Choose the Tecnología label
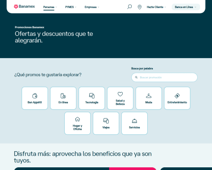This screenshot has width=212, height=170. click(x=92, y=102)
